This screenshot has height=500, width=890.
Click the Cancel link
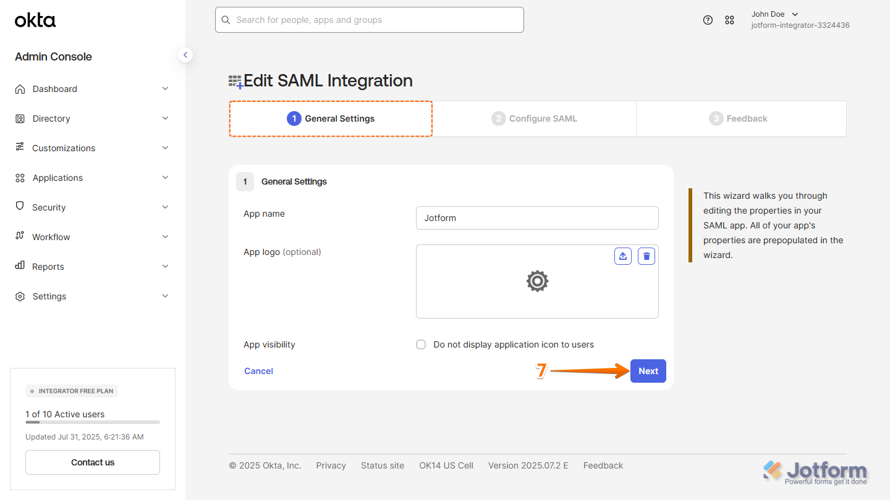pyautogui.click(x=258, y=371)
